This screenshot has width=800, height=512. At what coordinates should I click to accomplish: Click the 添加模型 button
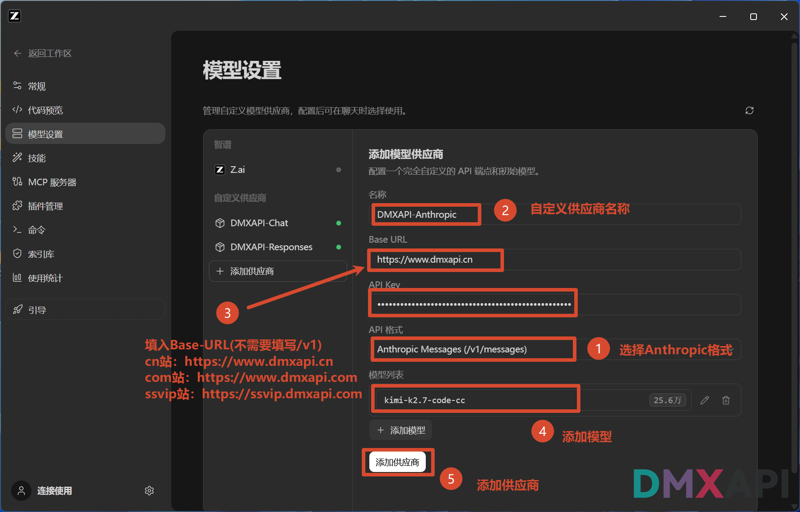(401, 430)
